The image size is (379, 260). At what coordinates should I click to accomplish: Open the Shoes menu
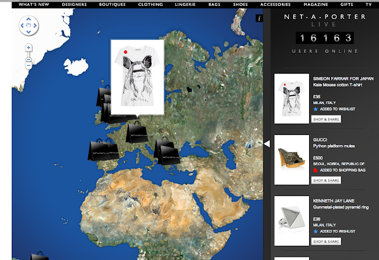(x=240, y=4)
